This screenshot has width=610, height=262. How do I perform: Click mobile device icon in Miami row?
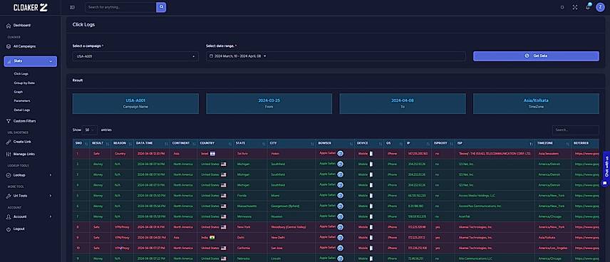tap(371, 196)
